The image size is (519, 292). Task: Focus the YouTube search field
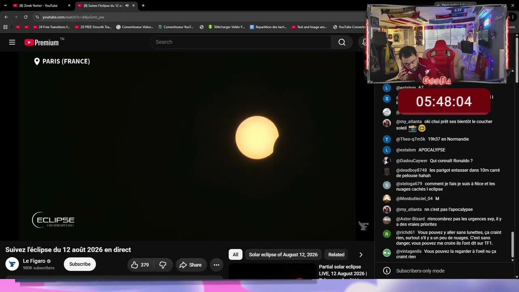tap(241, 42)
